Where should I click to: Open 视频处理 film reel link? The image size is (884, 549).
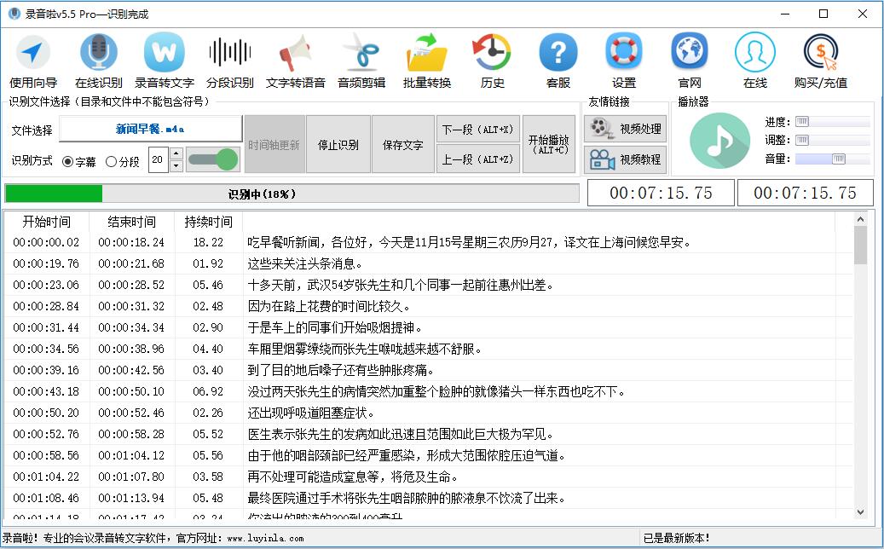[x=625, y=129]
